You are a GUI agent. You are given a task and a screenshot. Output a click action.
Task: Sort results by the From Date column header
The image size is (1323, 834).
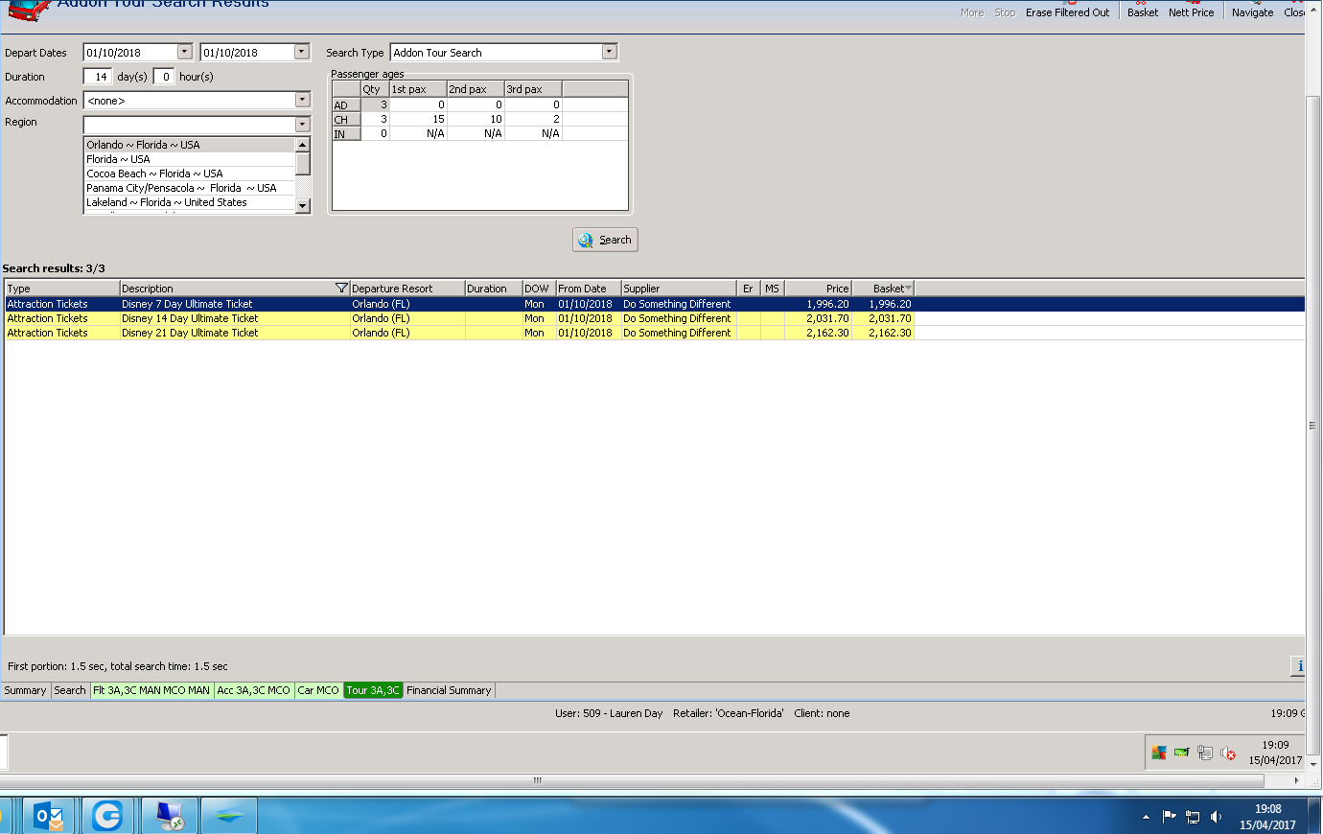(x=589, y=288)
